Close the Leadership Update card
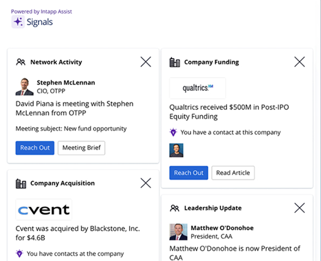The width and height of the screenshot is (321, 261). pyautogui.click(x=299, y=208)
